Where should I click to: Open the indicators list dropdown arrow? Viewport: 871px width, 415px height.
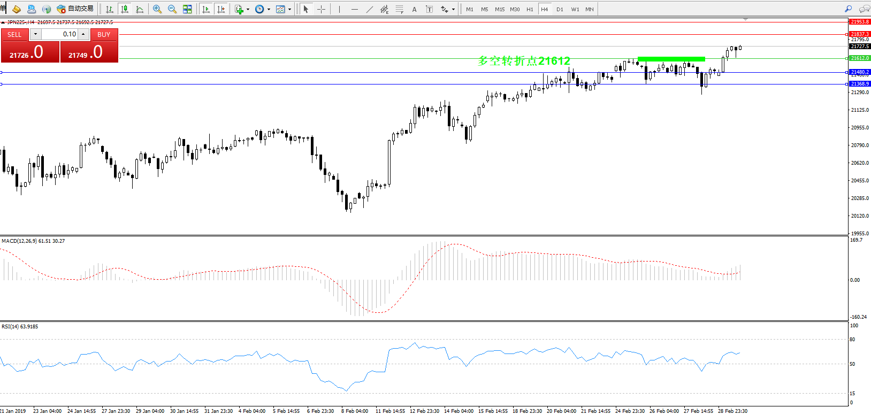pyautogui.click(x=248, y=9)
